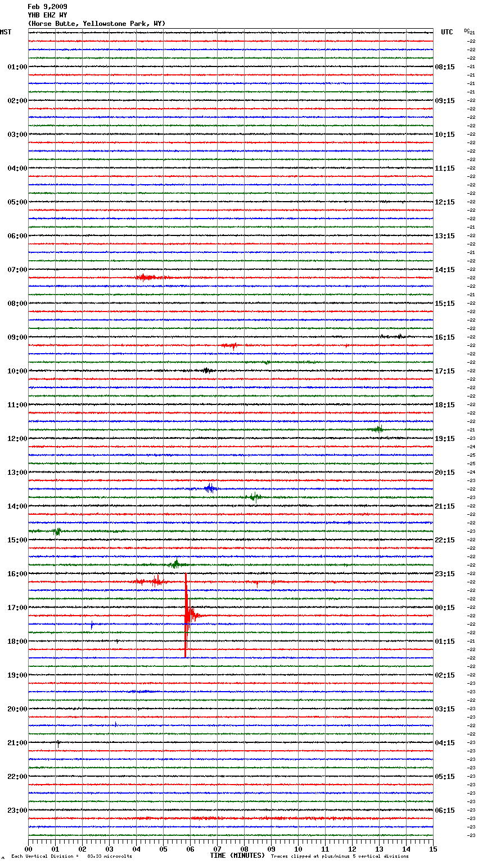This screenshot has width=478, height=864.
Task: Click the '01:00' MST time label
Action: (x=17, y=67)
